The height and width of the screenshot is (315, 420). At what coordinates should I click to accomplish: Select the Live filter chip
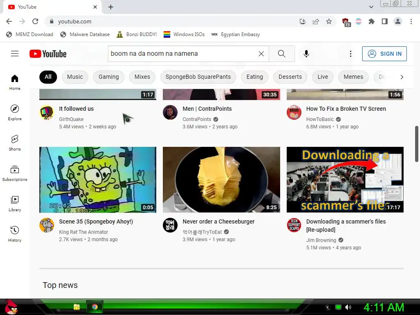point(323,77)
